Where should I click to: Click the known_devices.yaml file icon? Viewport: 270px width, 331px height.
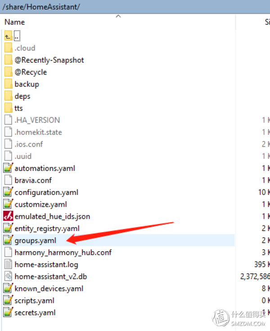pos(8,289)
